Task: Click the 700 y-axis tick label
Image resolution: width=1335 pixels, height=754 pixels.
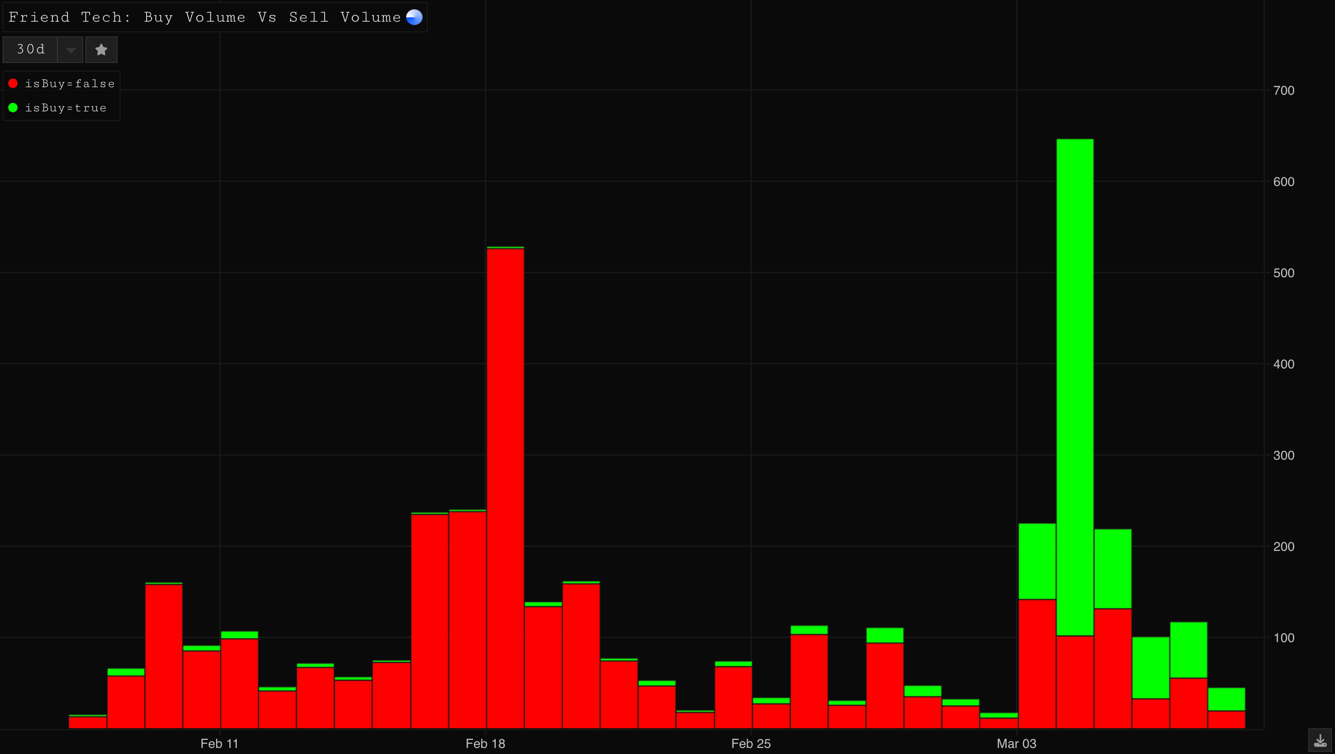Action: pos(1284,91)
